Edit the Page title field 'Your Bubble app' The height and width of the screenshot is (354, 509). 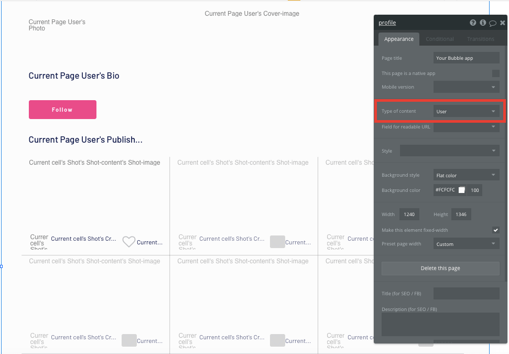[466, 58]
